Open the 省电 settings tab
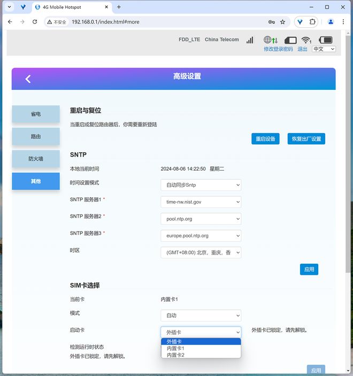 36,114
